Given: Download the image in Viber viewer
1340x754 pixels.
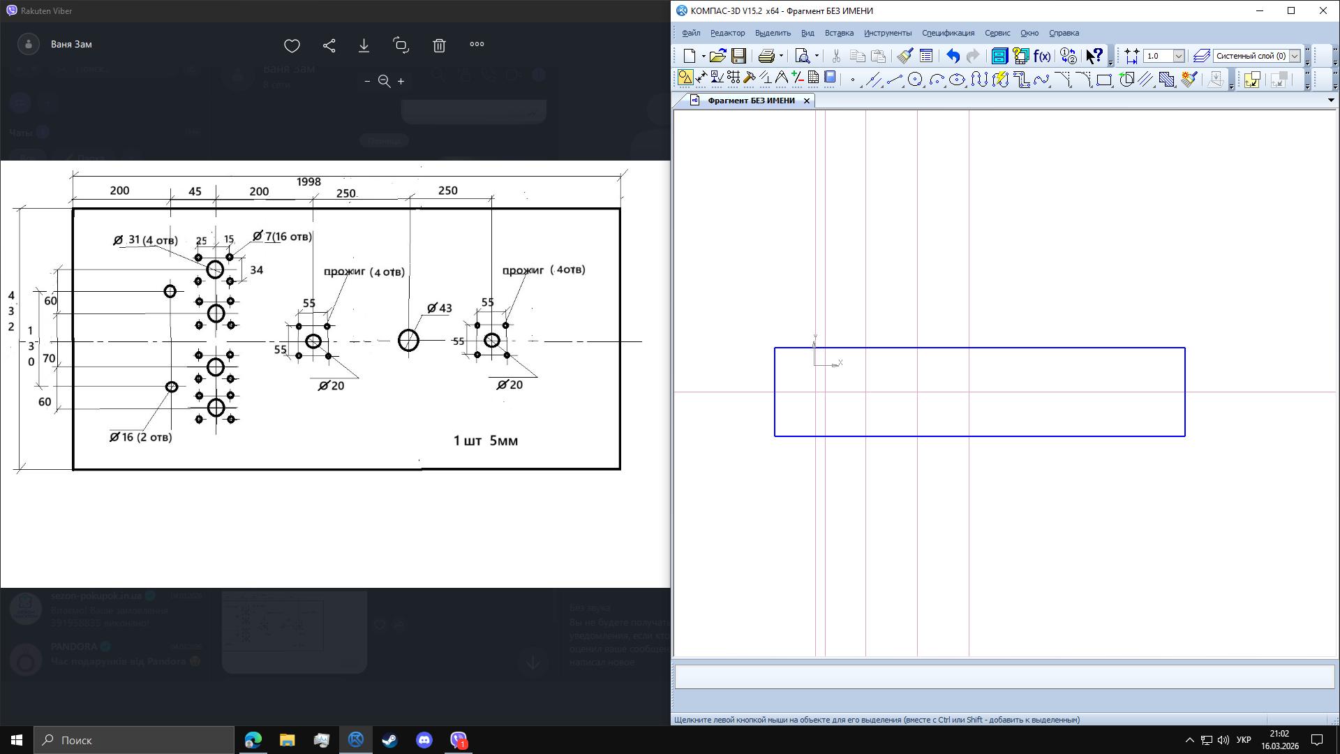Looking at the screenshot, I should tap(364, 45).
